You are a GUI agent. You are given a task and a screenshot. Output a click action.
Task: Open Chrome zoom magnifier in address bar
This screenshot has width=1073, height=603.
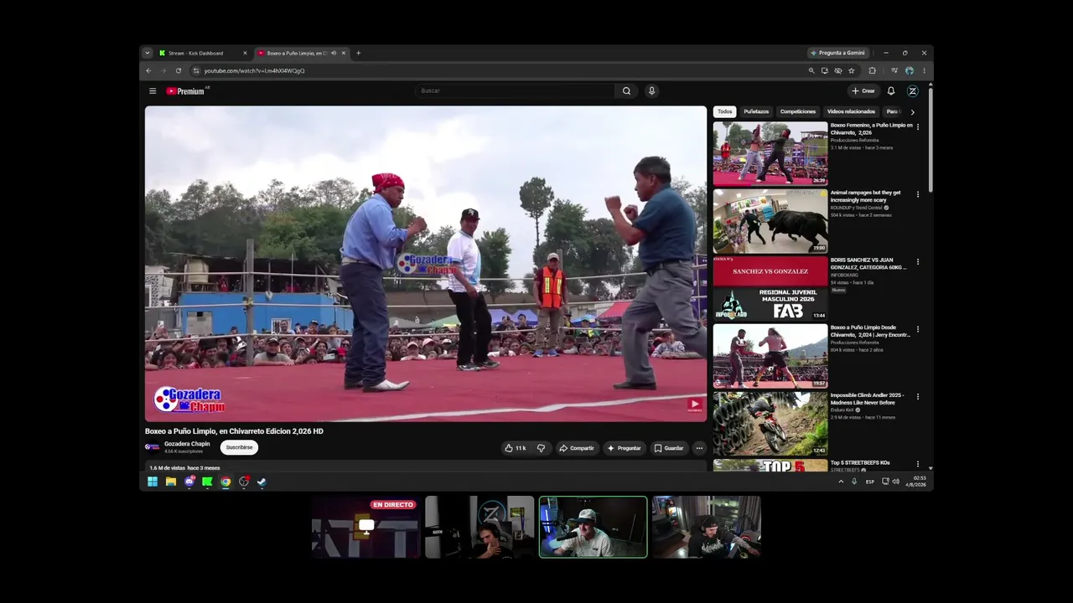(811, 70)
